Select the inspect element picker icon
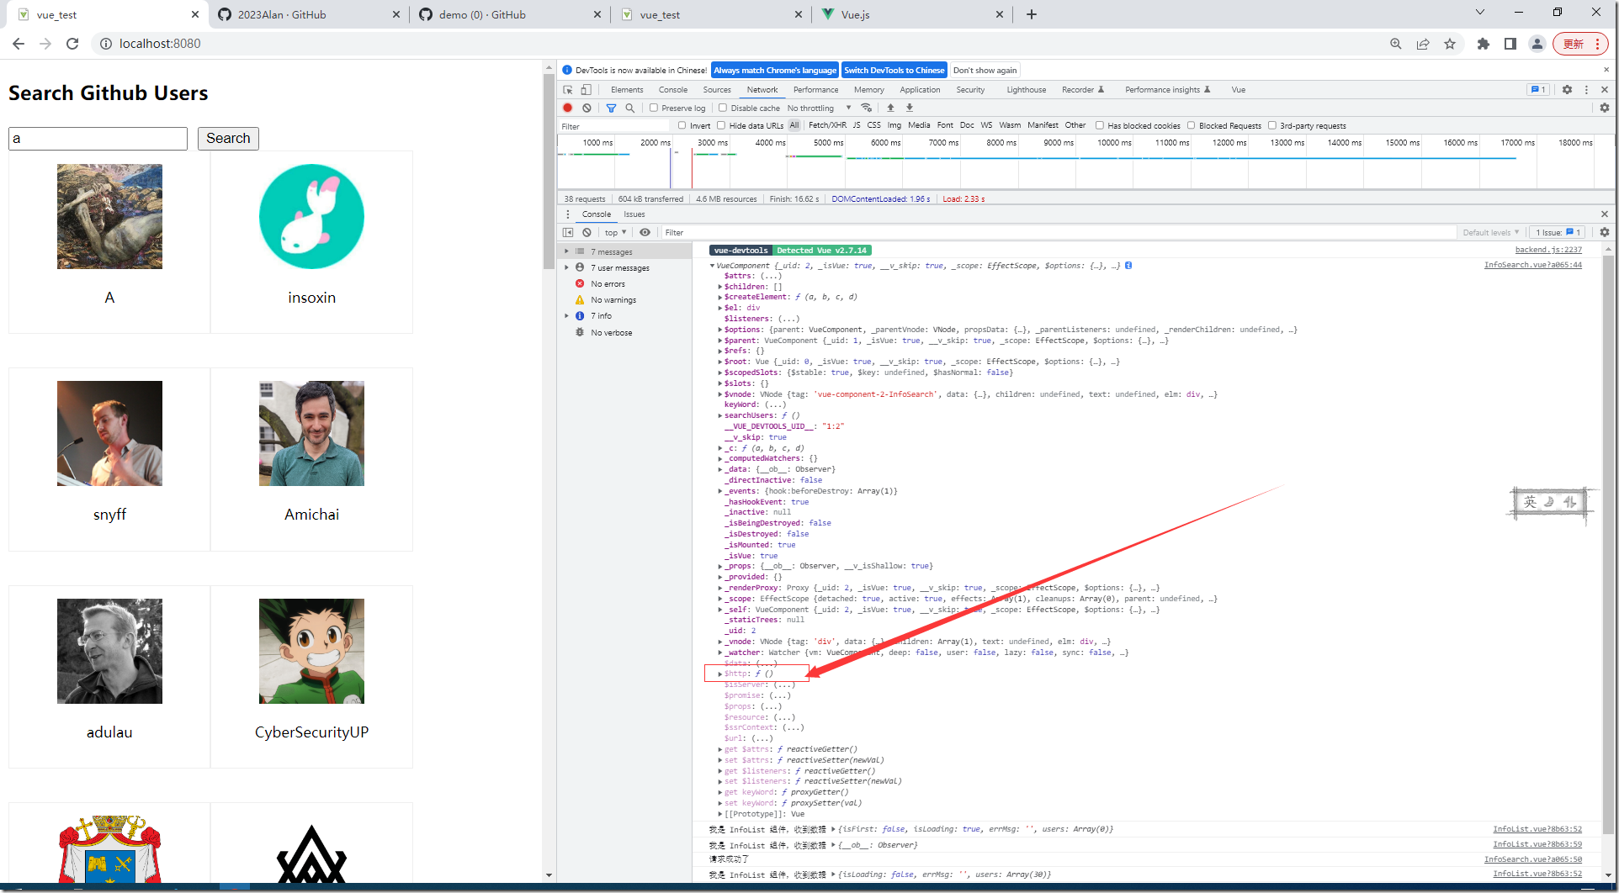 coord(568,89)
